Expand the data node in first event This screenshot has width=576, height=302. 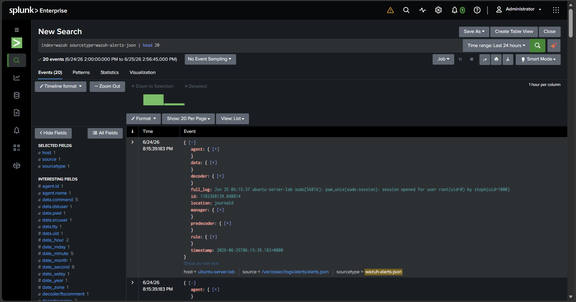point(213,163)
